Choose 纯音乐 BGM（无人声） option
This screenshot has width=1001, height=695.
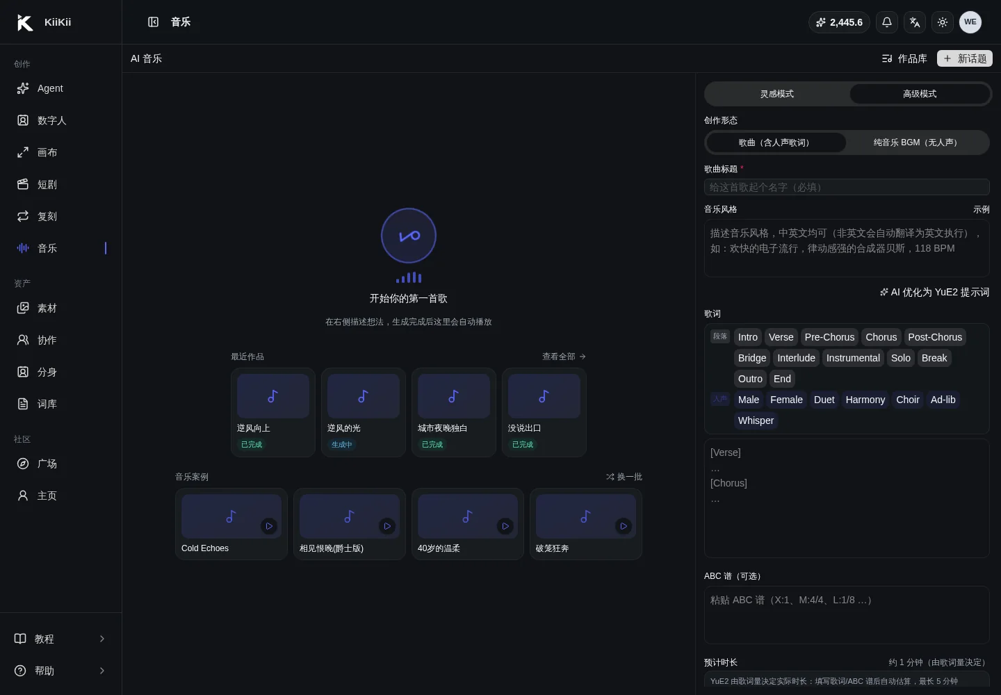pyautogui.click(x=917, y=142)
